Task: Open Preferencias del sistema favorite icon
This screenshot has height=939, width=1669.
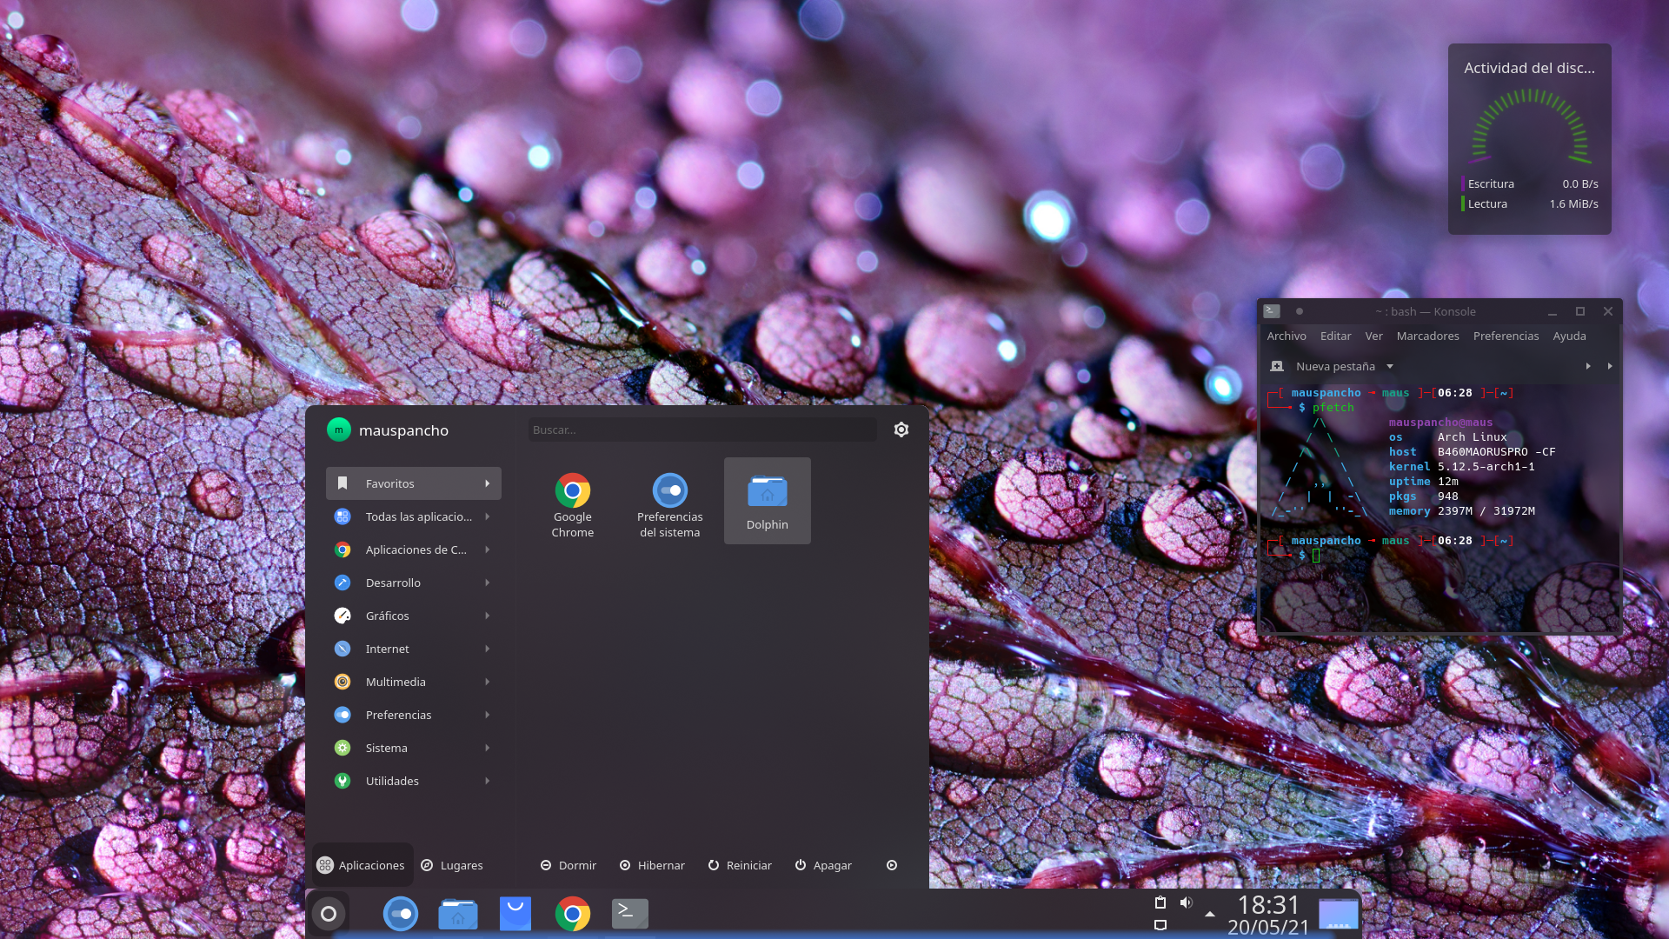Action: [669, 491]
